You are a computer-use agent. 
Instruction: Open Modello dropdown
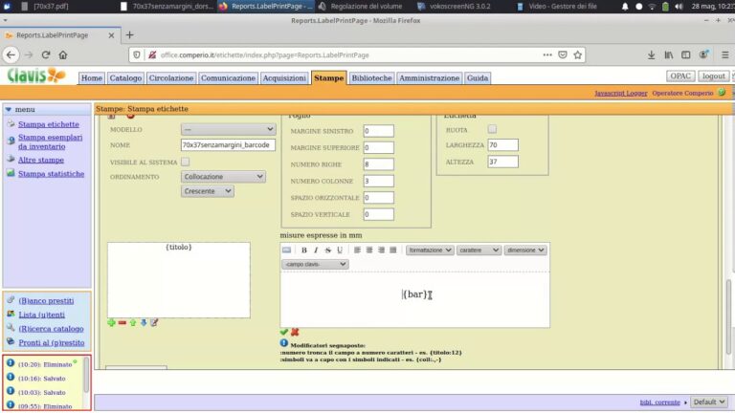pyautogui.click(x=229, y=129)
